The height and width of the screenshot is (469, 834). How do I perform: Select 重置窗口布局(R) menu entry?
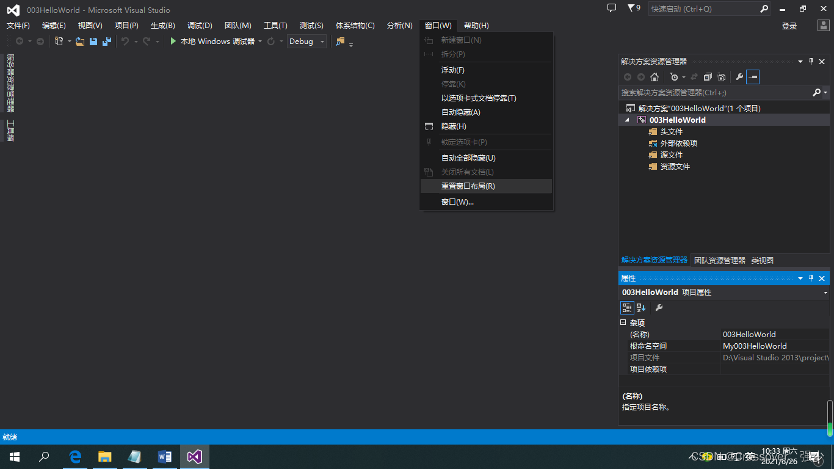click(486, 186)
